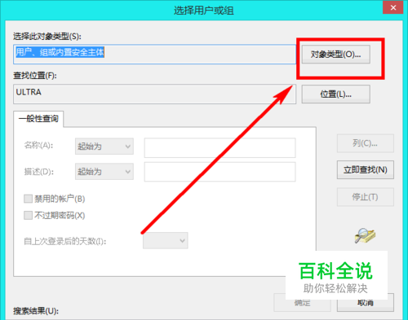Click the object type field 用户、组或内置安全主体
This screenshot has height=320, width=408.
point(154,55)
